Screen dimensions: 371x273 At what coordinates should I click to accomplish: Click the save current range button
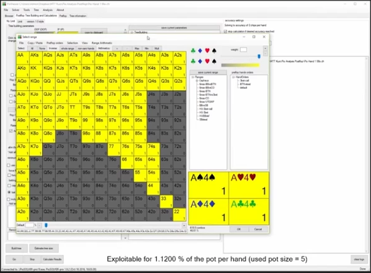click(208, 73)
